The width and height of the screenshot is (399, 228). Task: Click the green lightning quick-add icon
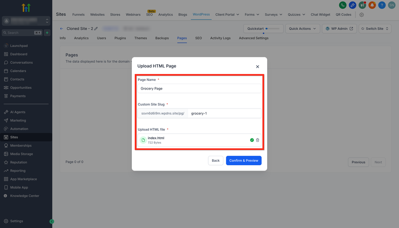47,33
